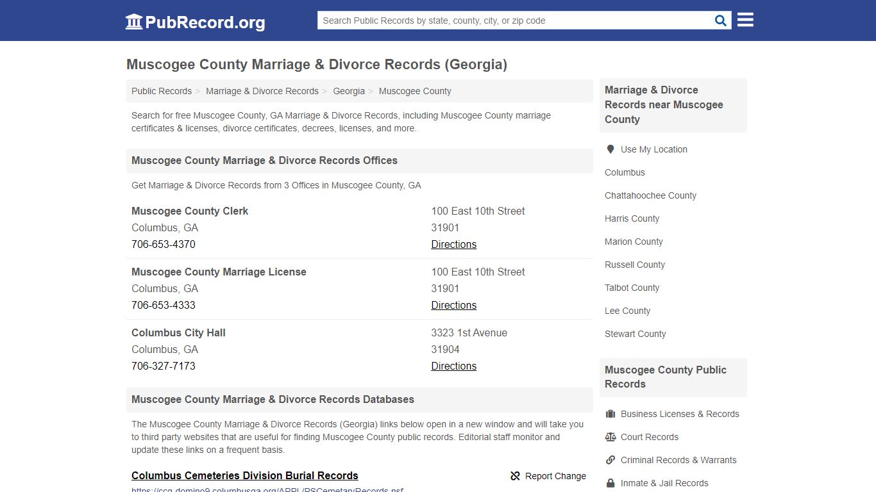Open Stewart County records
Viewport: 876px width, 492px height.
pyautogui.click(x=635, y=334)
